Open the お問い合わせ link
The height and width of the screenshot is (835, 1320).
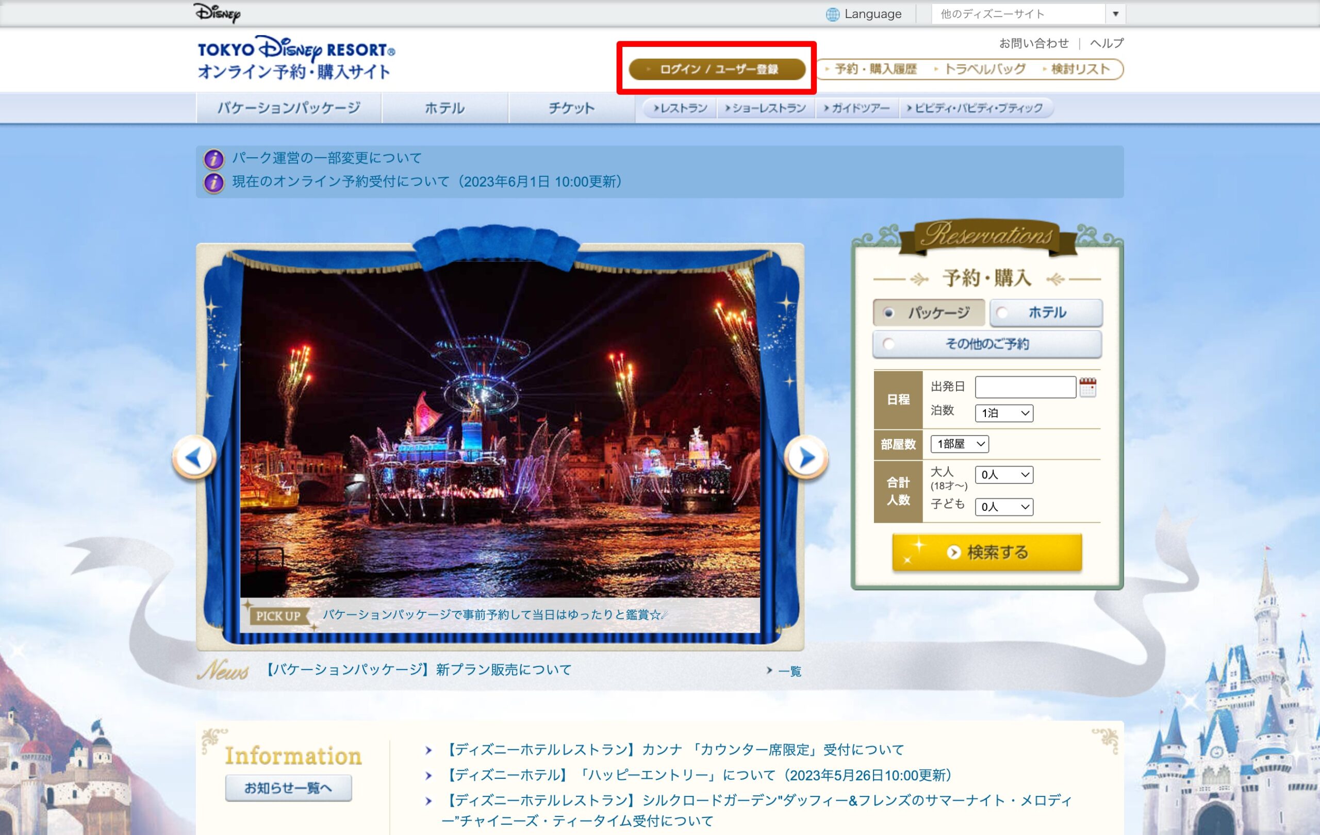point(1034,43)
